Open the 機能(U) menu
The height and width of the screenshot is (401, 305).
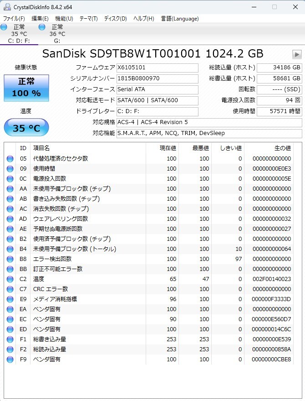(x=64, y=19)
